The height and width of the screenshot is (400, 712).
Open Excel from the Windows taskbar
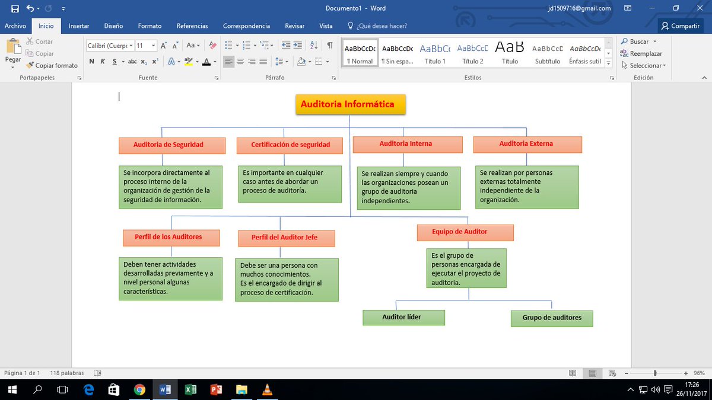click(x=190, y=390)
